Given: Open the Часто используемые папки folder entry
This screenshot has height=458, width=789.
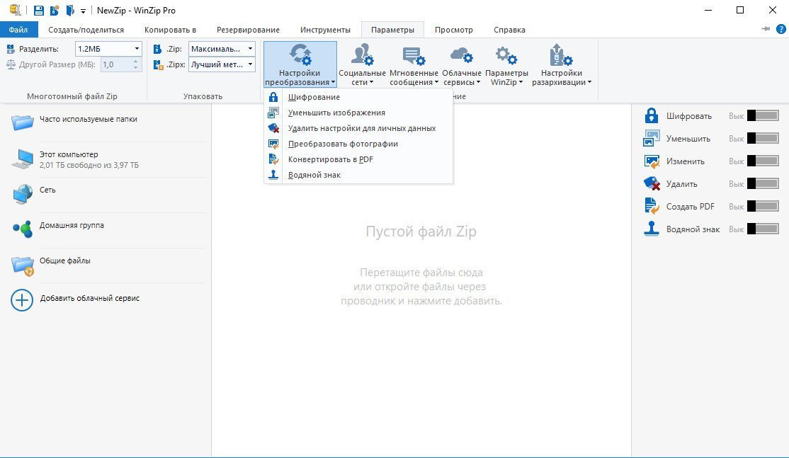Looking at the screenshot, I should 88,120.
